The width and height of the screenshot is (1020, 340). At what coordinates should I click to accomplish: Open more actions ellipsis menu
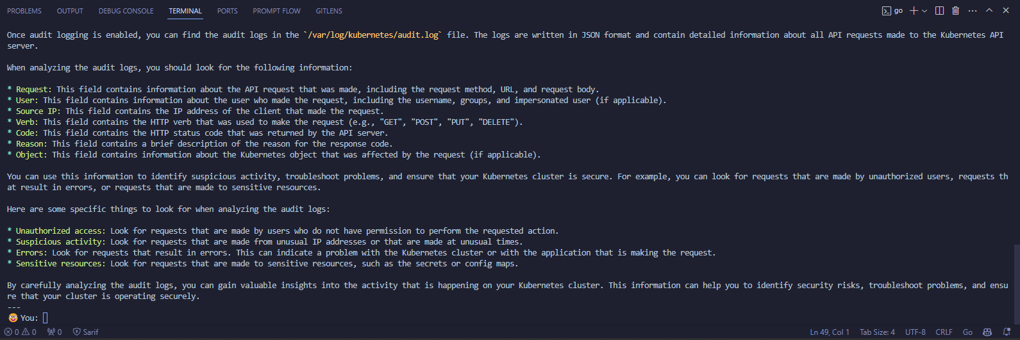click(x=973, y=11)
